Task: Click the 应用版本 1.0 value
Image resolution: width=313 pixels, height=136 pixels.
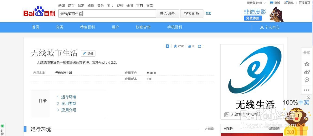Action: (x=149, y=79)
